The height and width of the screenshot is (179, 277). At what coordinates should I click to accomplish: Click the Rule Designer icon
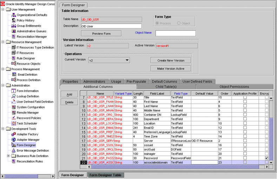pos(14,58)
